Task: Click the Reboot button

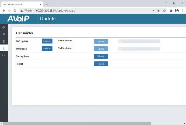Action: pos(101,64)
